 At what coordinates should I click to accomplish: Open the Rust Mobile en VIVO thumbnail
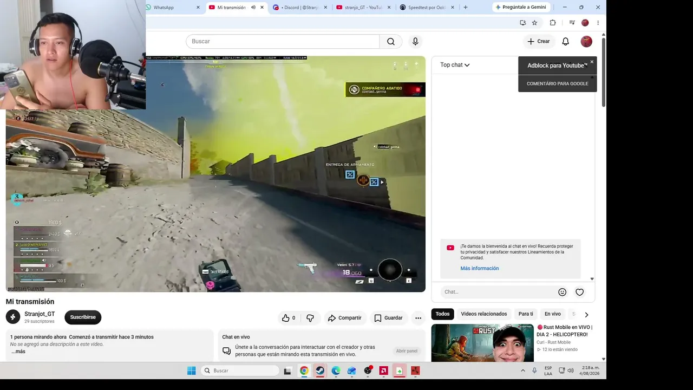point(482,343)
